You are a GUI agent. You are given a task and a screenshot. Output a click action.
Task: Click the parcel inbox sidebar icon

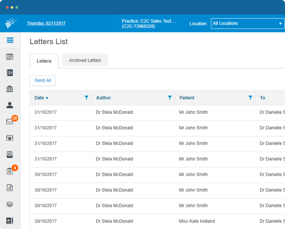pyautogui.click(x=10, y=138)
